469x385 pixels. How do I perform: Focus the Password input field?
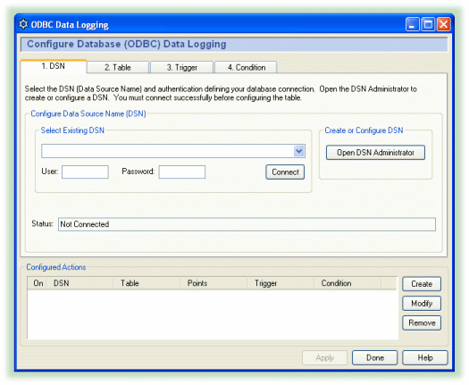(182, 172)
